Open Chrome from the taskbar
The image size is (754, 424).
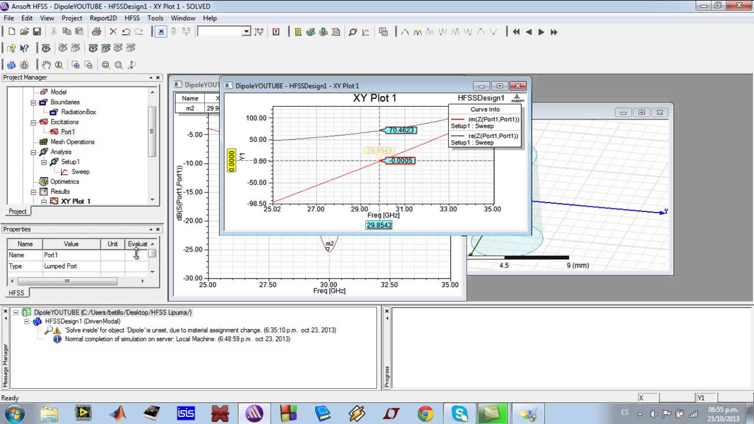[425, 413]
